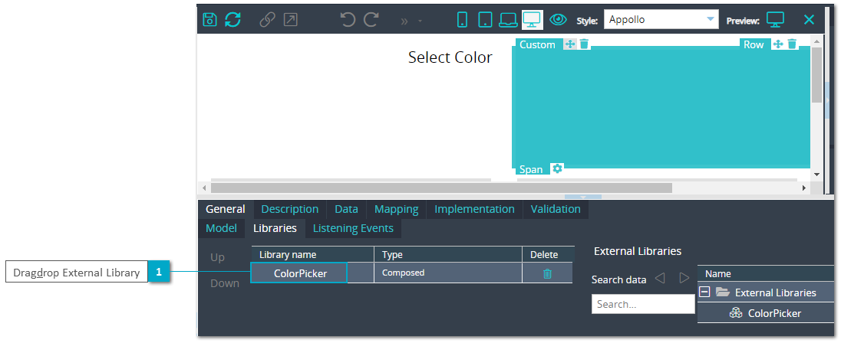Click the Down button
The height and width of the screenshot is (343, 841).
click(225, 283)
